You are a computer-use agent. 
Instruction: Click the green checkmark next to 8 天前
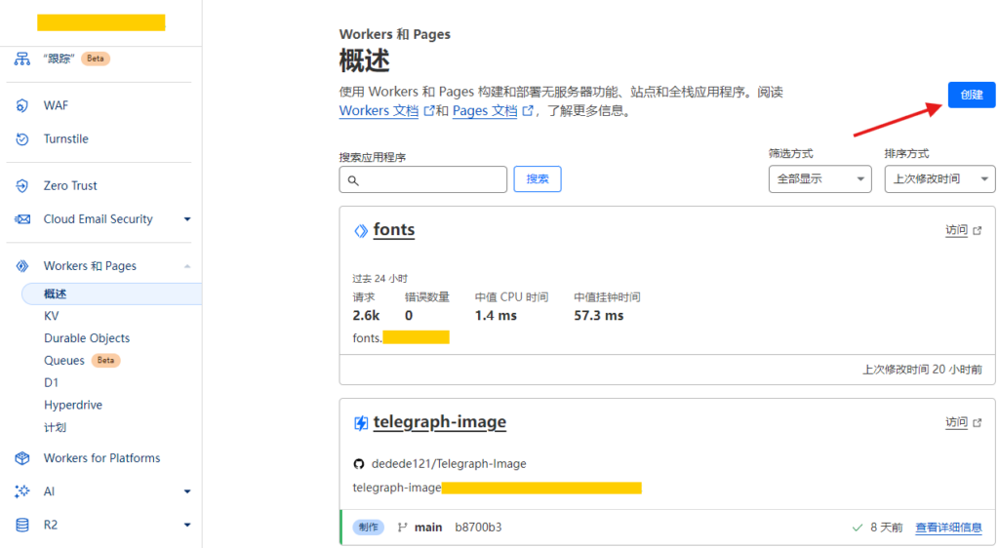click(x=858, y=527)
